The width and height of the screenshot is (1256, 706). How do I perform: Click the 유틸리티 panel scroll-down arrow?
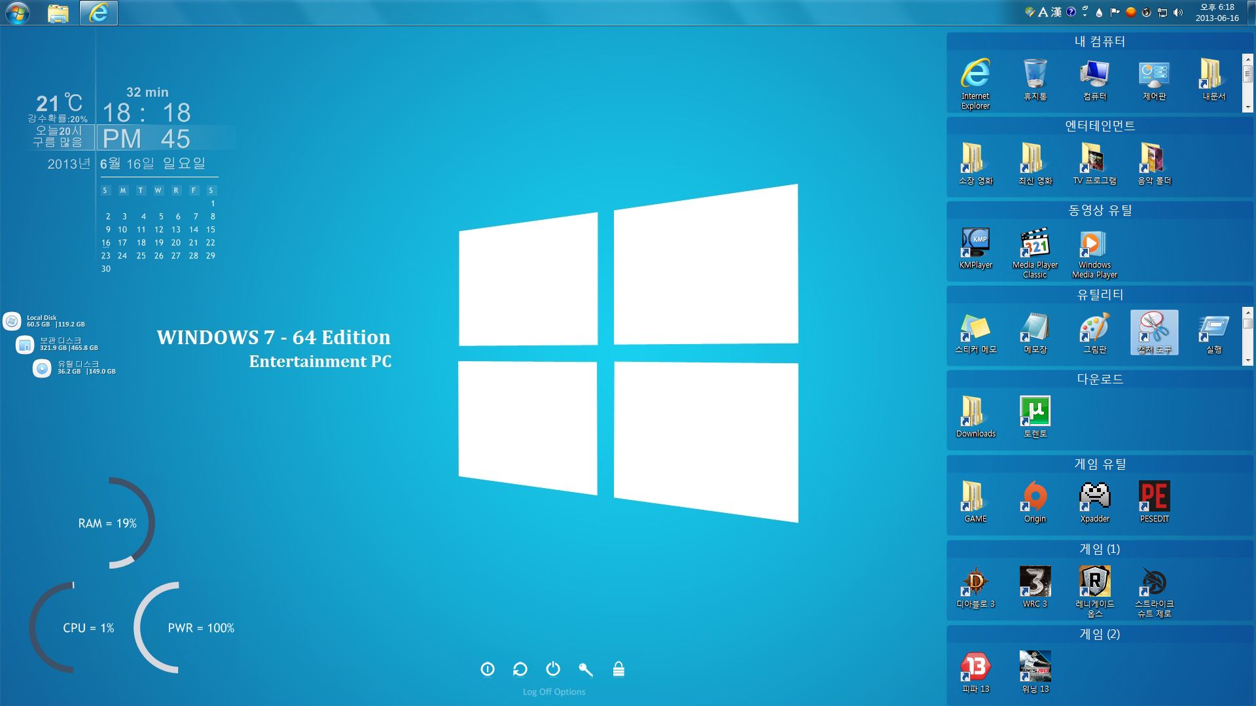coord(1247,361)
